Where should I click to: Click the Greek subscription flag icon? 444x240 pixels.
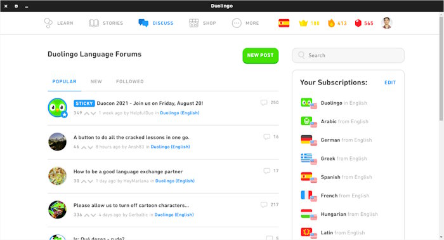click(309, 159)
